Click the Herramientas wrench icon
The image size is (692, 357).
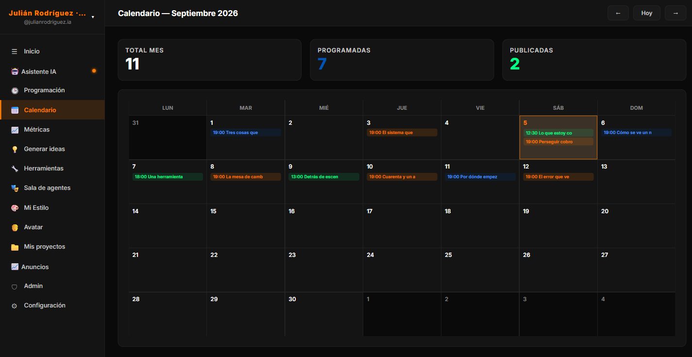coord(15,169)
